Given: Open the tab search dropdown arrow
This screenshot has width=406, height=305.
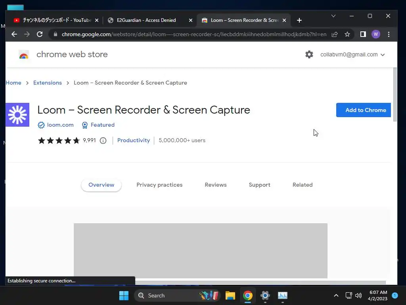Looking at the screenshot, I should (333, 16).
